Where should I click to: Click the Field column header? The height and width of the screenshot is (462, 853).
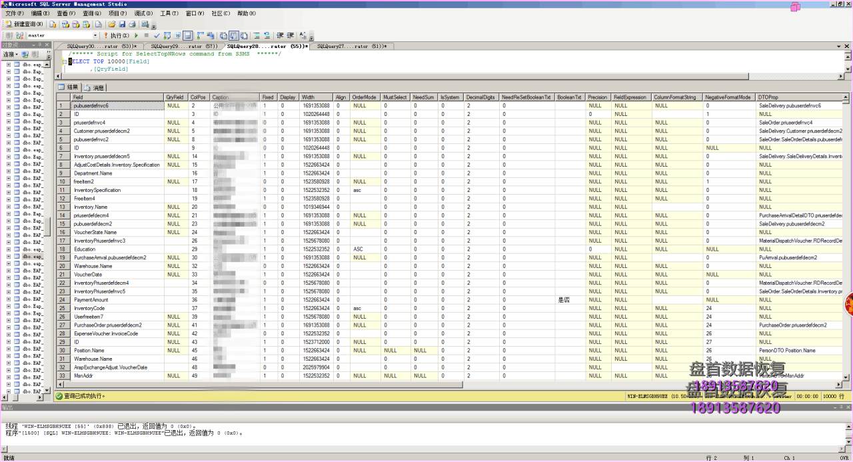coord(117,97)
